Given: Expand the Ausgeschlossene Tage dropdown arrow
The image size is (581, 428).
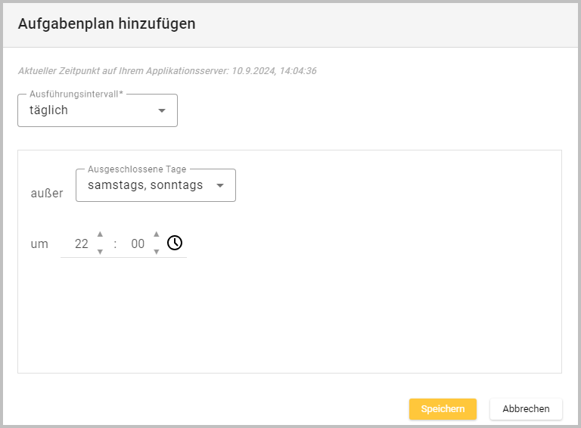Looking at the screenshot, I should coord(219,186).
